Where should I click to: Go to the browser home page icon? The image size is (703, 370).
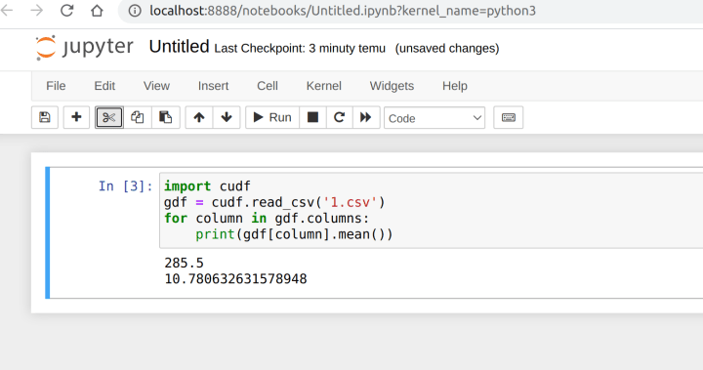(x=97, y=11)
